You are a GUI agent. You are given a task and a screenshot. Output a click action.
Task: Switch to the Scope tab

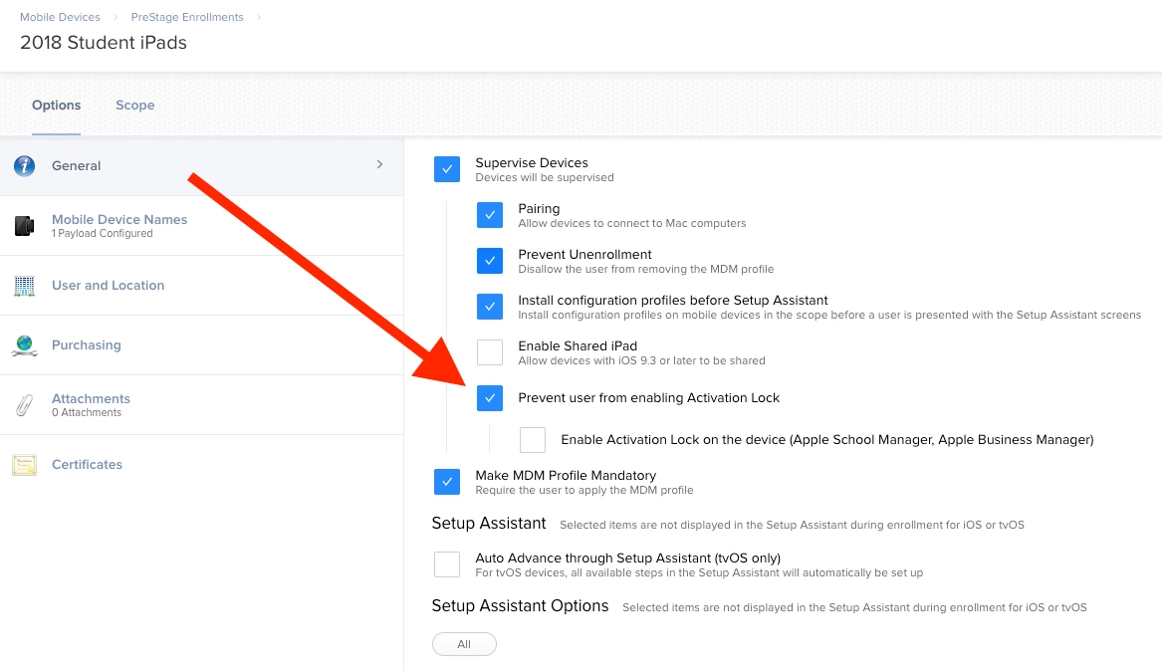click(134, 106)
